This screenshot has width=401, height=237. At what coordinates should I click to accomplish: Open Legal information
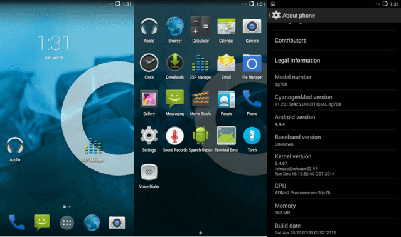click(x=334, y=61)
